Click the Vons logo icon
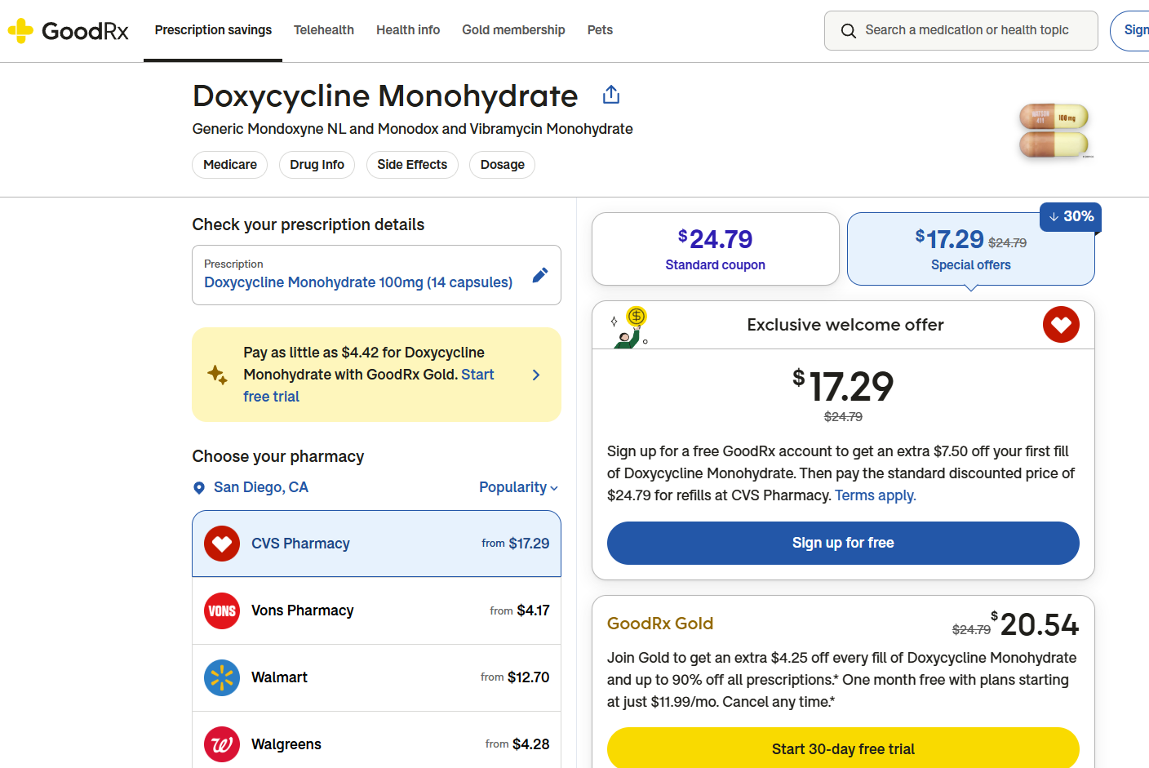 [x=222, y=610]
